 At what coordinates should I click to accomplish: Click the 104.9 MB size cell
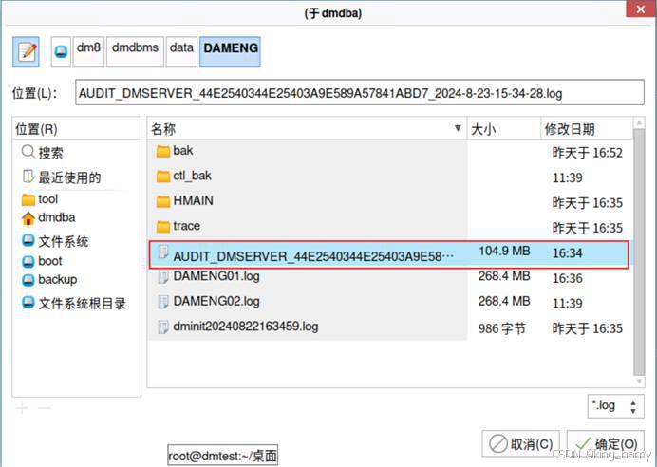[504, 251]
